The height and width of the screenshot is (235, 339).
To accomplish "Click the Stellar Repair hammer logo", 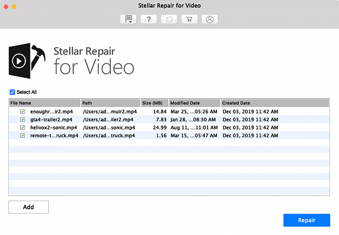I will 27,60.
